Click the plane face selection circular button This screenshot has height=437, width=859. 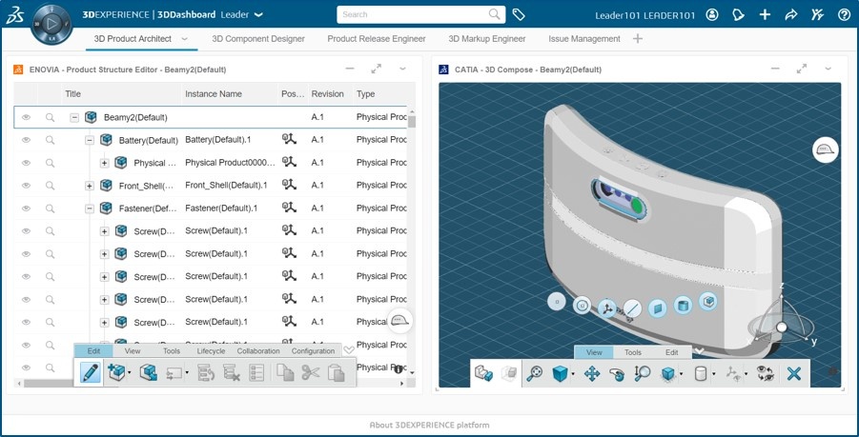[658, 308]
